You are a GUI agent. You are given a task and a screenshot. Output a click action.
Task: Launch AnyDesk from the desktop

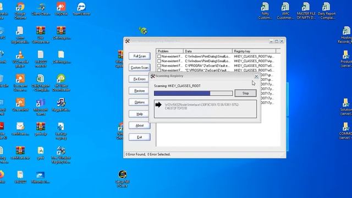61,9
